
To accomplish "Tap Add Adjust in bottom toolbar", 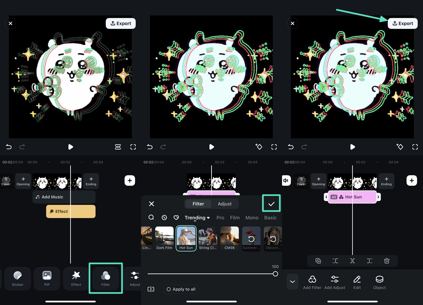I will pos(334,282).
